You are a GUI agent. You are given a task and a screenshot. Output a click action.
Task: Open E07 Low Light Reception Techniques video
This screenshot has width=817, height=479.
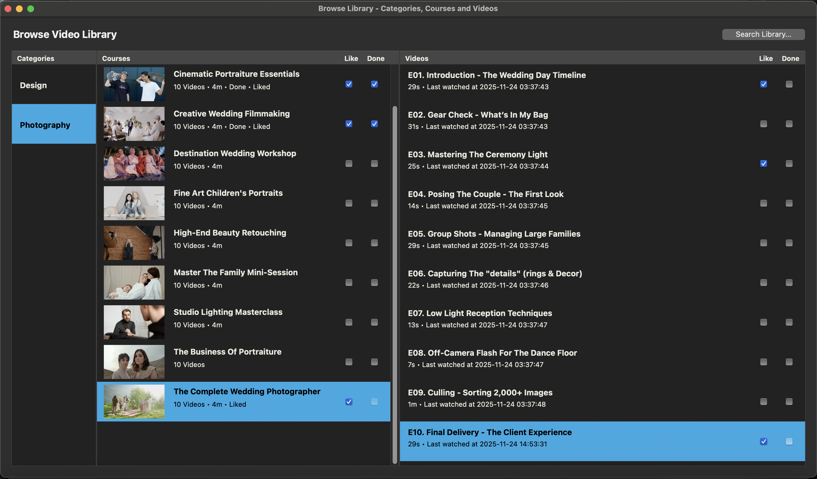point(480,313)
